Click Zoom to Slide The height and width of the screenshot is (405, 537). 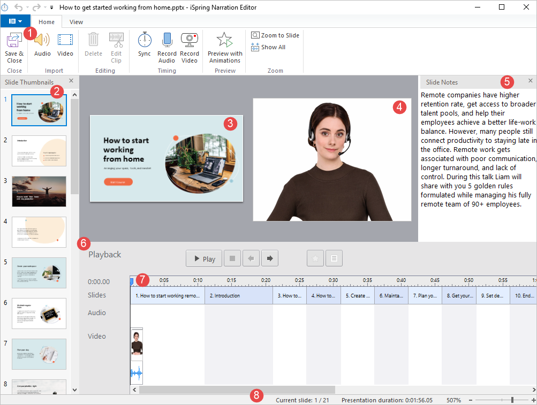point(275,35)
